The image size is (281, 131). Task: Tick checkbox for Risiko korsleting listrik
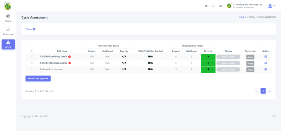[x=32, y=56]
